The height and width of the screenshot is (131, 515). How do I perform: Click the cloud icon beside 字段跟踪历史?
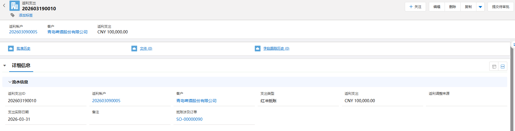click(258, 49)
